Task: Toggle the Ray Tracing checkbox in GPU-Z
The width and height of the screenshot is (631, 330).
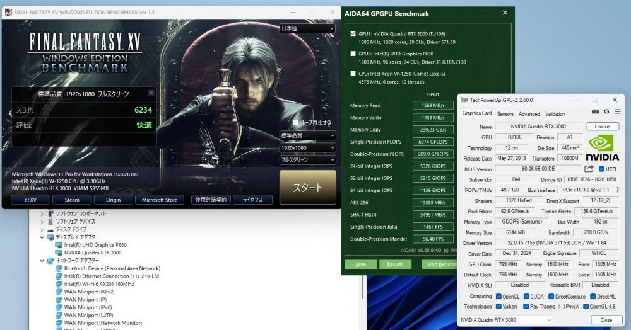Action: (x=526, y=306)
